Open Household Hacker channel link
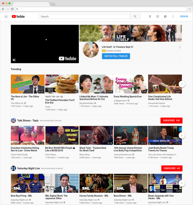Image resolution: width=193 pixels, height=205 pixels. pos(157,103)
